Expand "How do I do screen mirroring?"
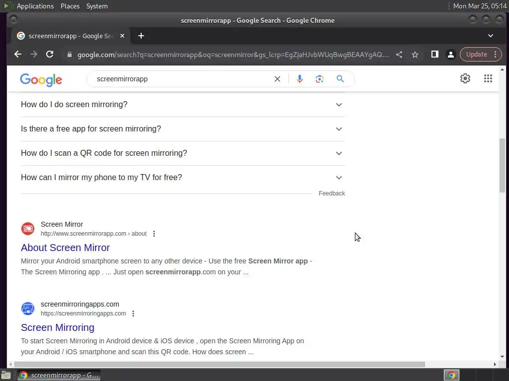The image size is (509, 381). [183, 105]
